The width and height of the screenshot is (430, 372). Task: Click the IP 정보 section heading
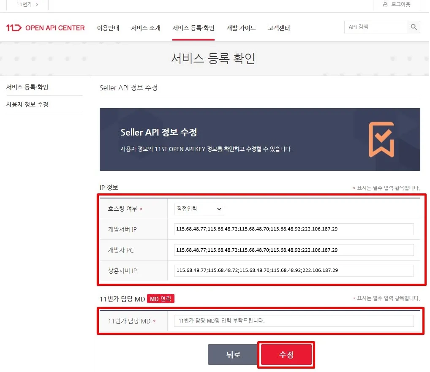coord(109,187)
